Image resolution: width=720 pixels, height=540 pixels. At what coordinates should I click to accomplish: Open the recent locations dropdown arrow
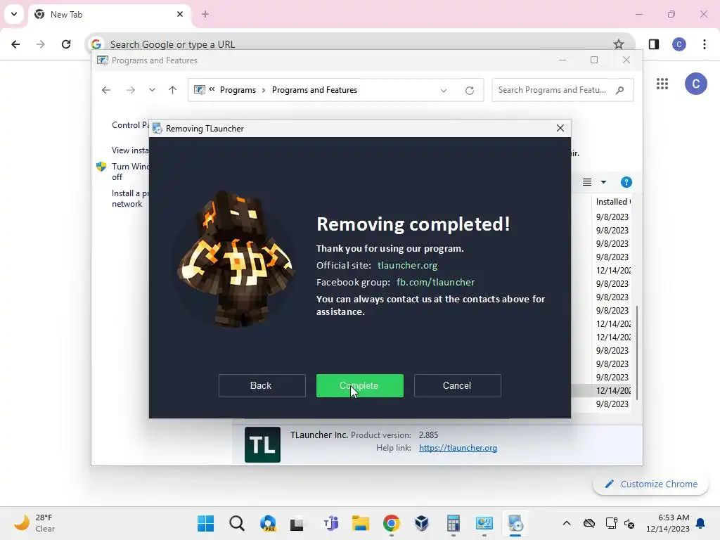coord(152,90)
